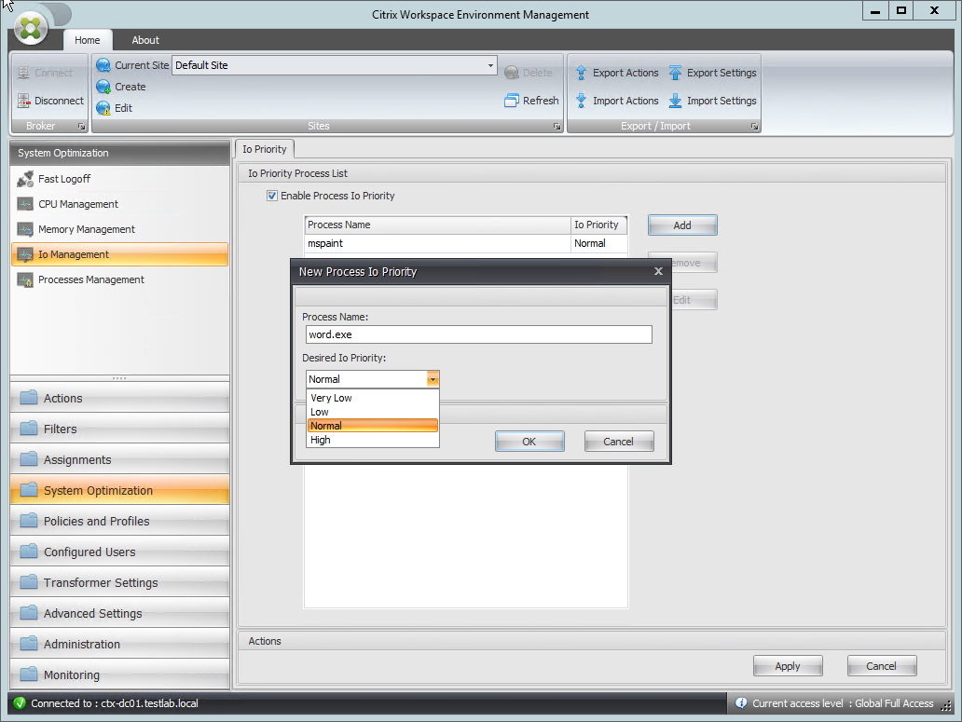Open the Current Site dropdown
962x722 pixels.
(490, 65)
